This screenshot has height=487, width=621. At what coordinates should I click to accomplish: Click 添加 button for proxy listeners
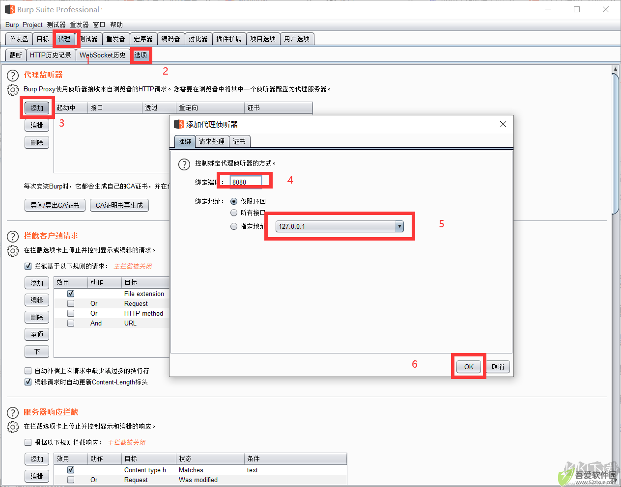[x=37, y=108]
